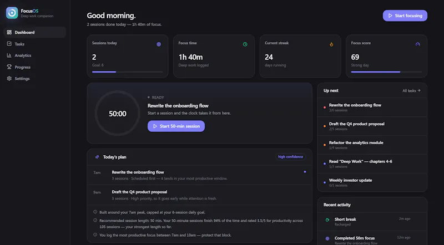This screenshot has height=245, width=444.
Task: Open Analytics in the sidebar
Action: coord(35,55)
